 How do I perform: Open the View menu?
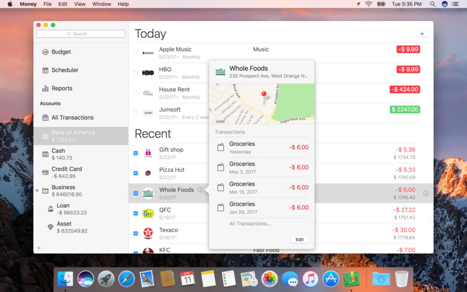(79, 4)
